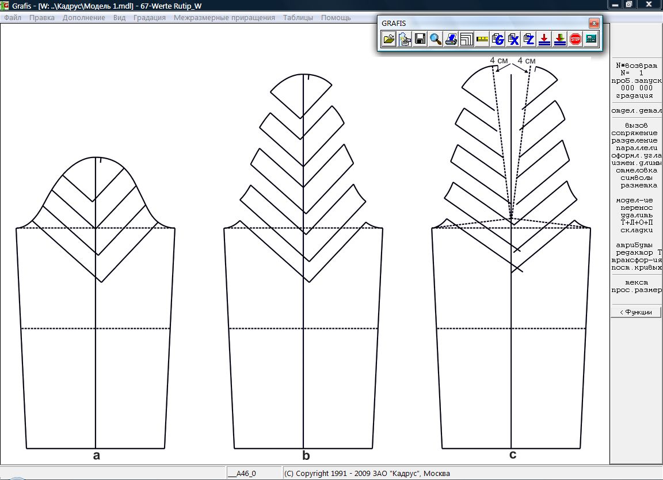Screen dimensions: 663x480
Task: Select трансфор-ия function
Action: (637, 260)
